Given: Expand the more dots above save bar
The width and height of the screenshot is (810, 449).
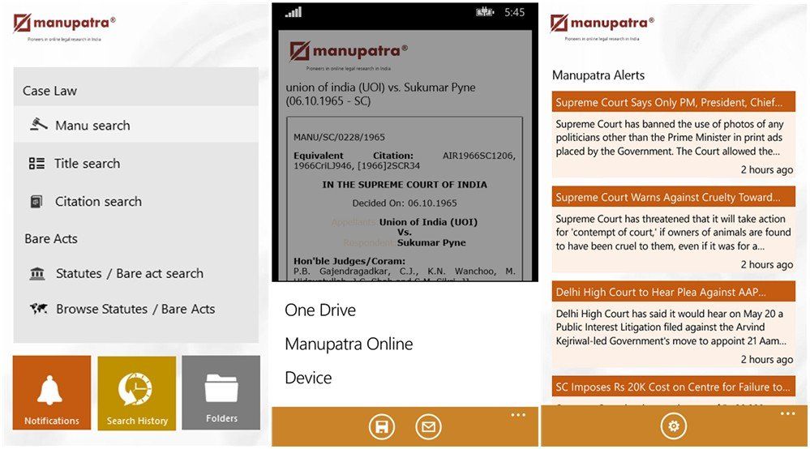Looking at the screenshot, I should coord(518,415).
